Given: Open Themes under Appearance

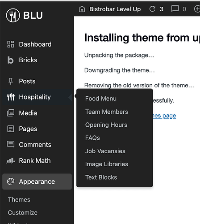Looking at the screenshot, I should click(x=19, y=200).
